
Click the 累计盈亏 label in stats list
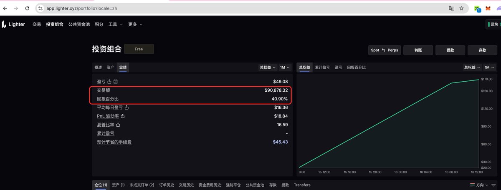(106, 133)
